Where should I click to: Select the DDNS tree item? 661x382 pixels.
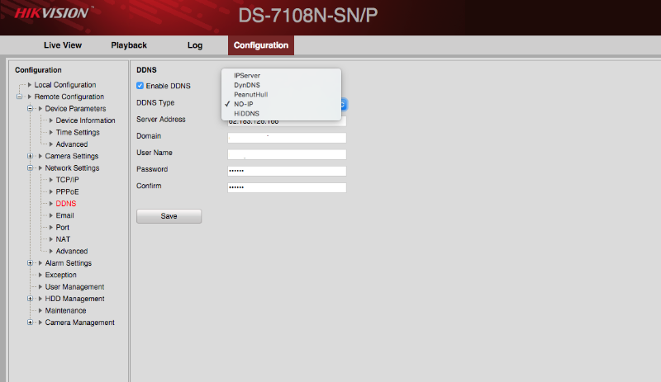click(x=66, y=204)
